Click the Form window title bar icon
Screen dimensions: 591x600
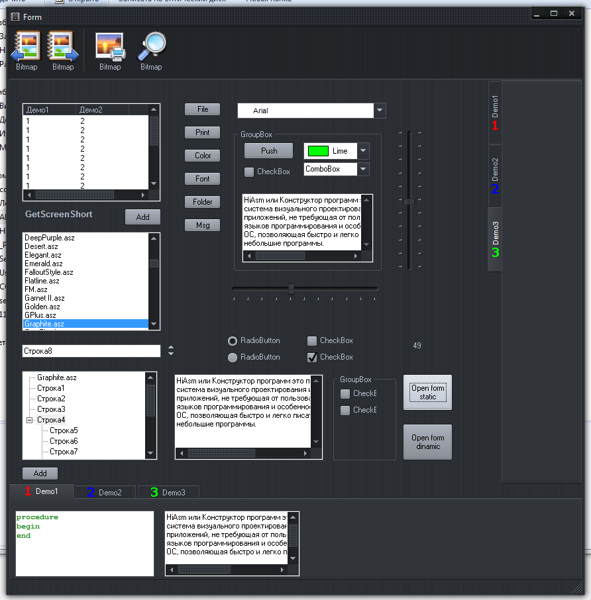pyautogui.click(x=15, y=17)
